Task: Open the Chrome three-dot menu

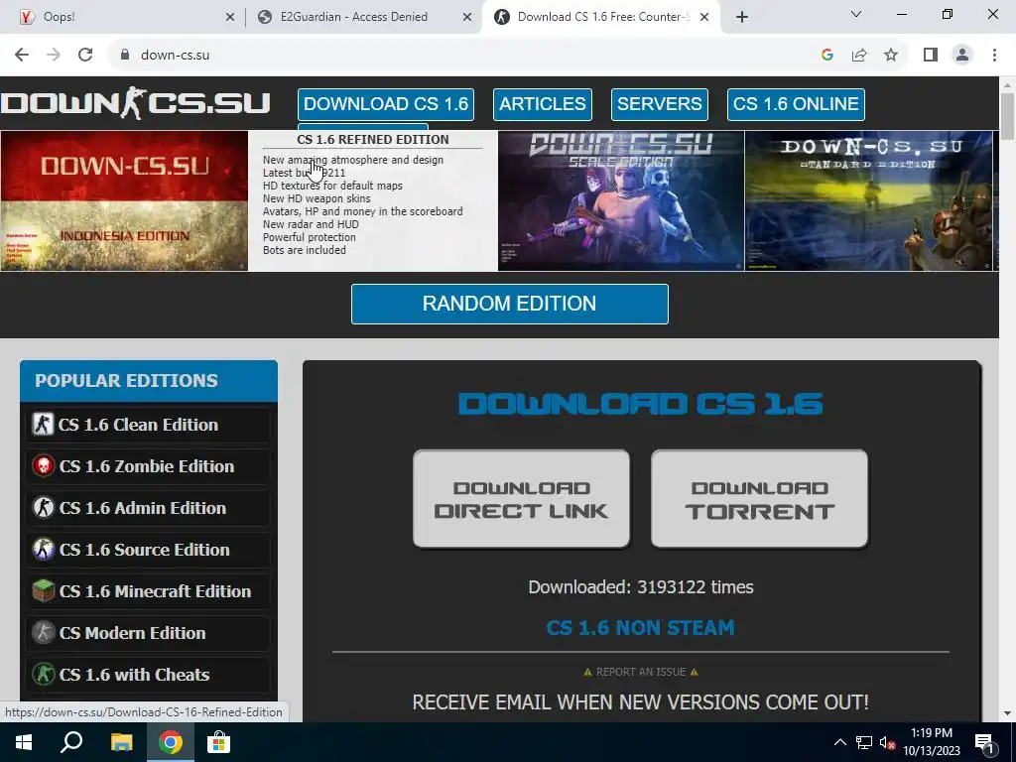Action: coord(994,56)
